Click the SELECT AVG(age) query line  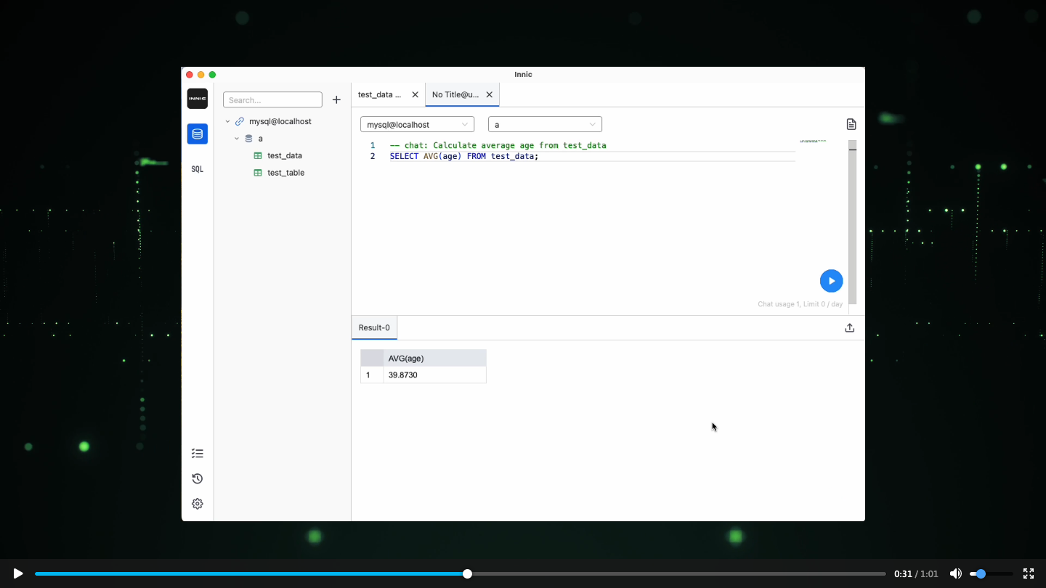click(464, 157)
